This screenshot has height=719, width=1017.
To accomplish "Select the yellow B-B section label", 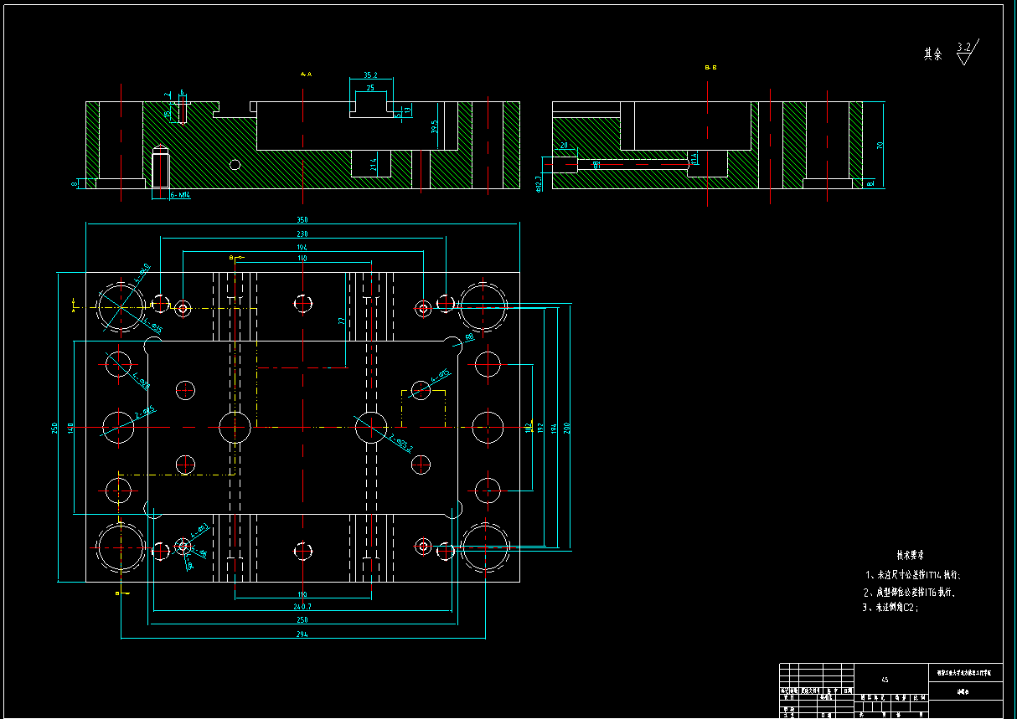I will (x=710, y=66).
